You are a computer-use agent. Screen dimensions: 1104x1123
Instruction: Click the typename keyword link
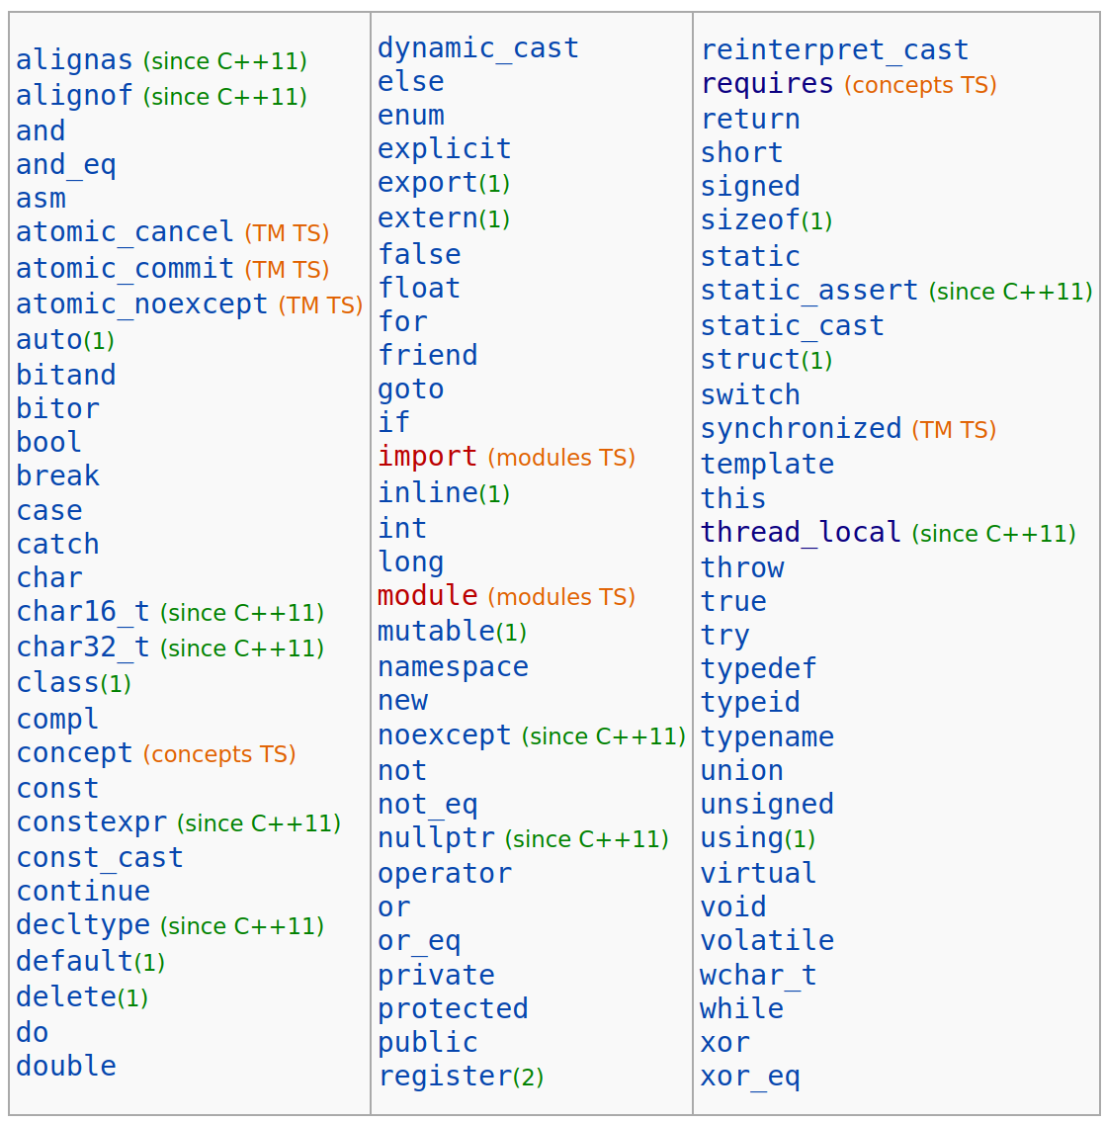click(767, 737)
